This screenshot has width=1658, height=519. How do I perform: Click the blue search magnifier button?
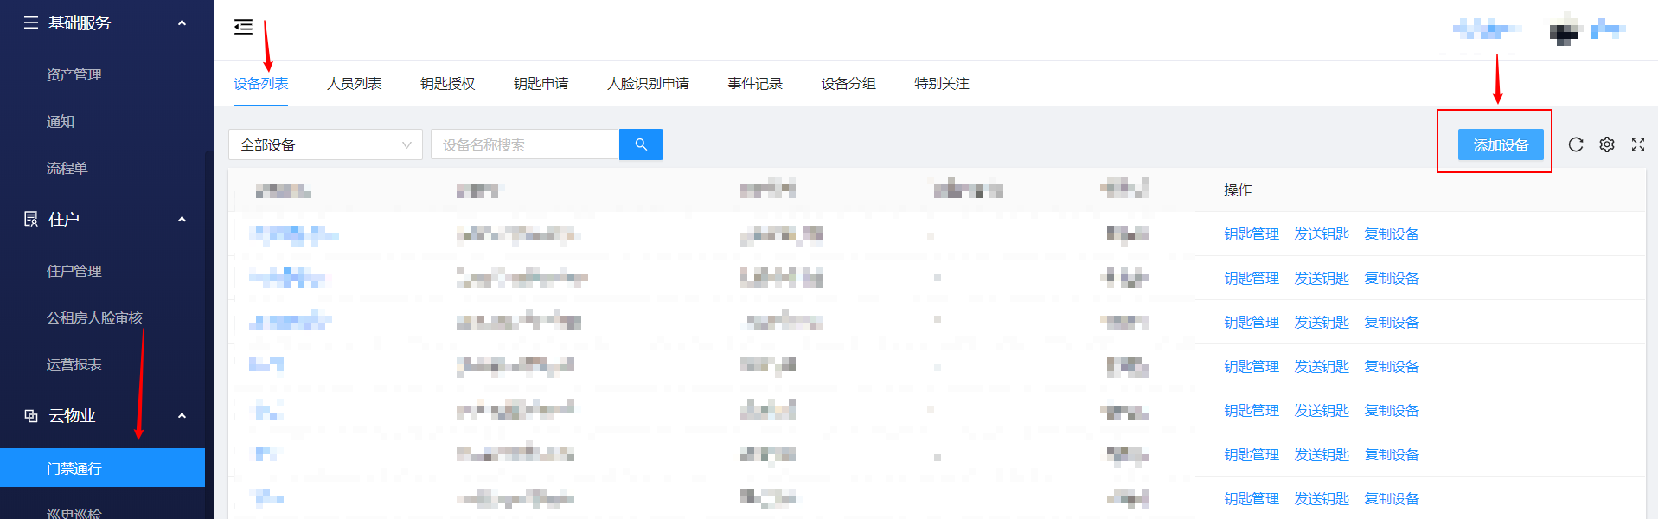(641, 144)
